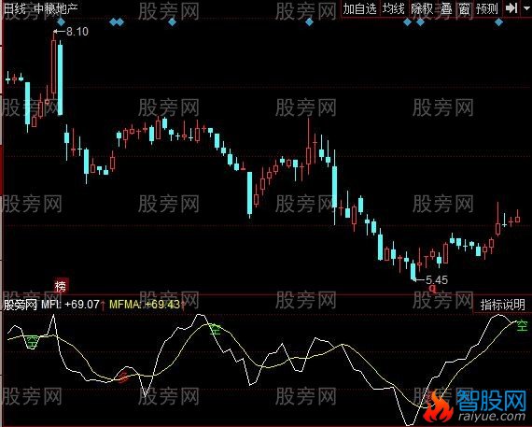Click the collapse arrow icon at top right

click(511, 8)
